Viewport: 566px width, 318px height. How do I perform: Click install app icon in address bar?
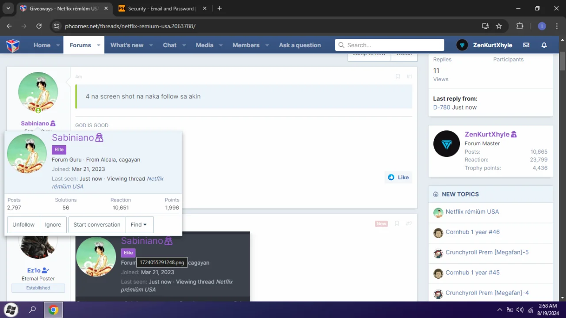485,26
